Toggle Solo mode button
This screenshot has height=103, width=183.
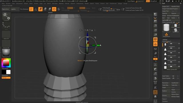pyautogui.click(x=155, y=97)
